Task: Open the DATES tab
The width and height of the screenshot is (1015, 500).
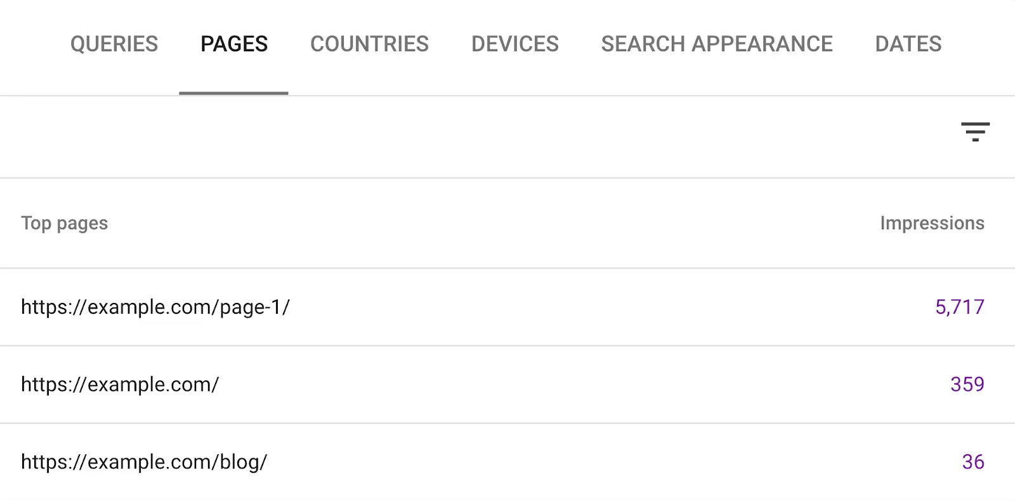Action: (x=908, y=44)
